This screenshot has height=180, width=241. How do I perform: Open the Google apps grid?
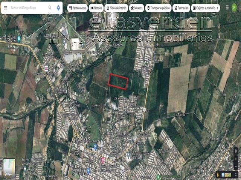[x=227, y=7]
